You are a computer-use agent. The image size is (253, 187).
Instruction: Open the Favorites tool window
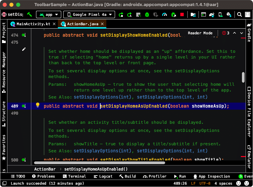4,147
